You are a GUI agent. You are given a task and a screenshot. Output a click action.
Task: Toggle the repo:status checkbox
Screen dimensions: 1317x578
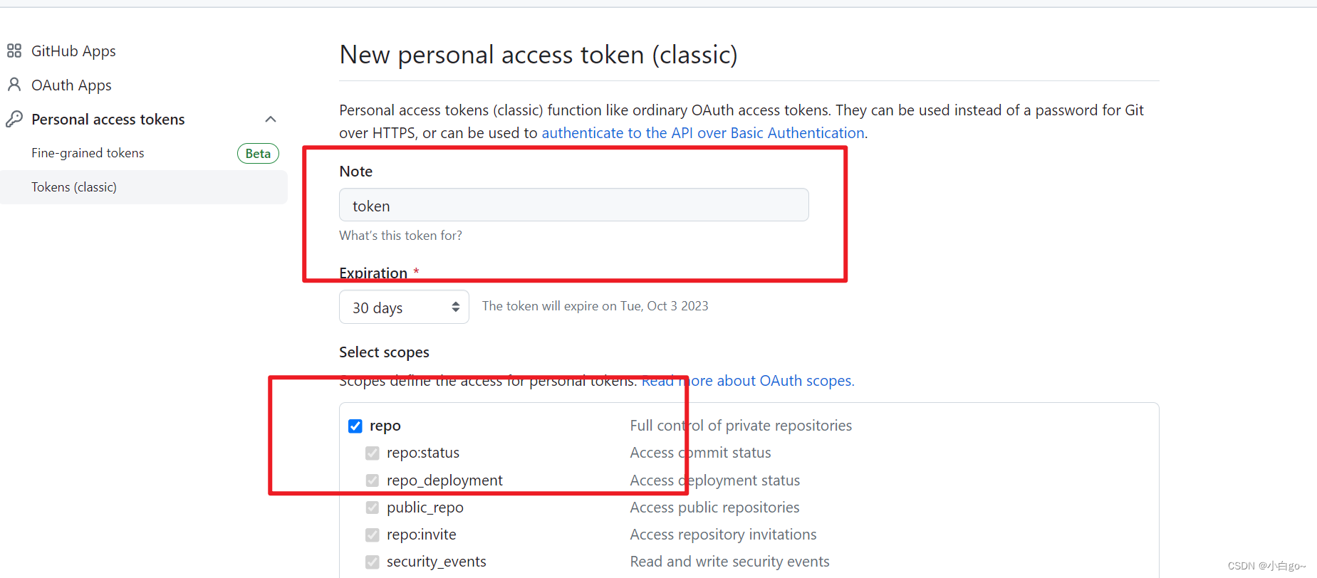[373, 453]
